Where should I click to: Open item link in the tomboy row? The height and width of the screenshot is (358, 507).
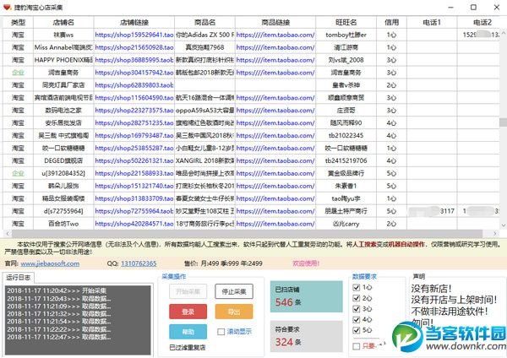pyautogui.click(x=275, y=35)
